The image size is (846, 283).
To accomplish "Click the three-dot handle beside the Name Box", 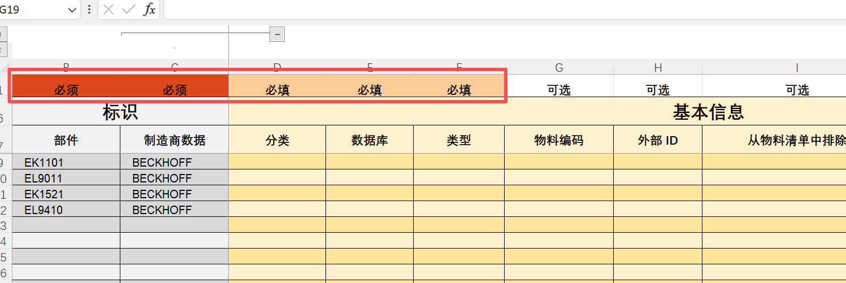I will [89, 10].
